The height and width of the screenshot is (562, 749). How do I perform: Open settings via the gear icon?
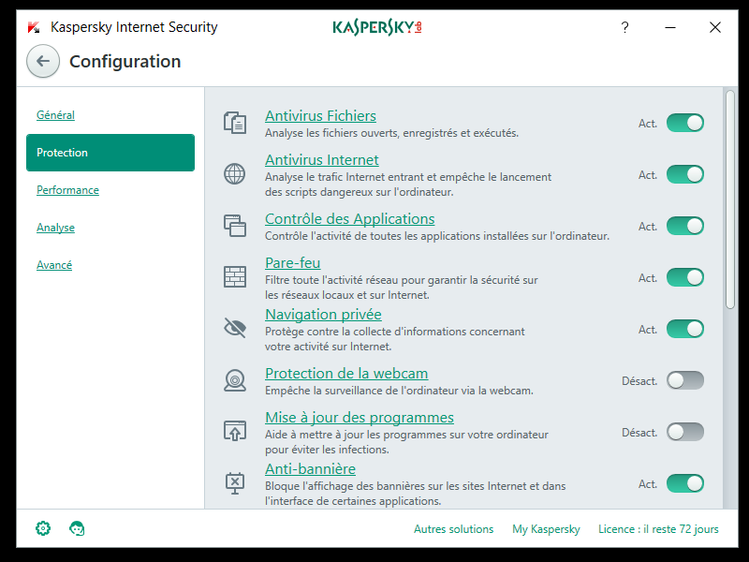(x=43, y=528)
